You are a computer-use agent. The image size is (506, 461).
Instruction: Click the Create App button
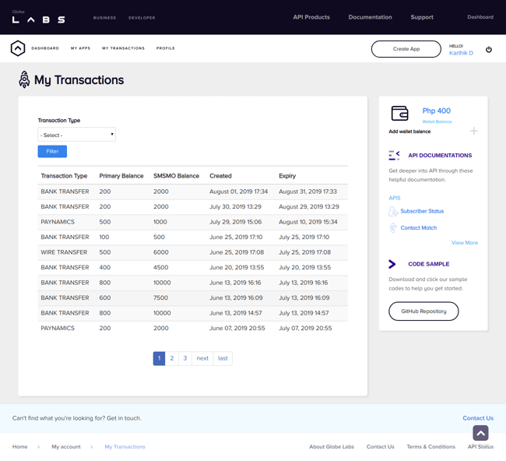[406, 49]
